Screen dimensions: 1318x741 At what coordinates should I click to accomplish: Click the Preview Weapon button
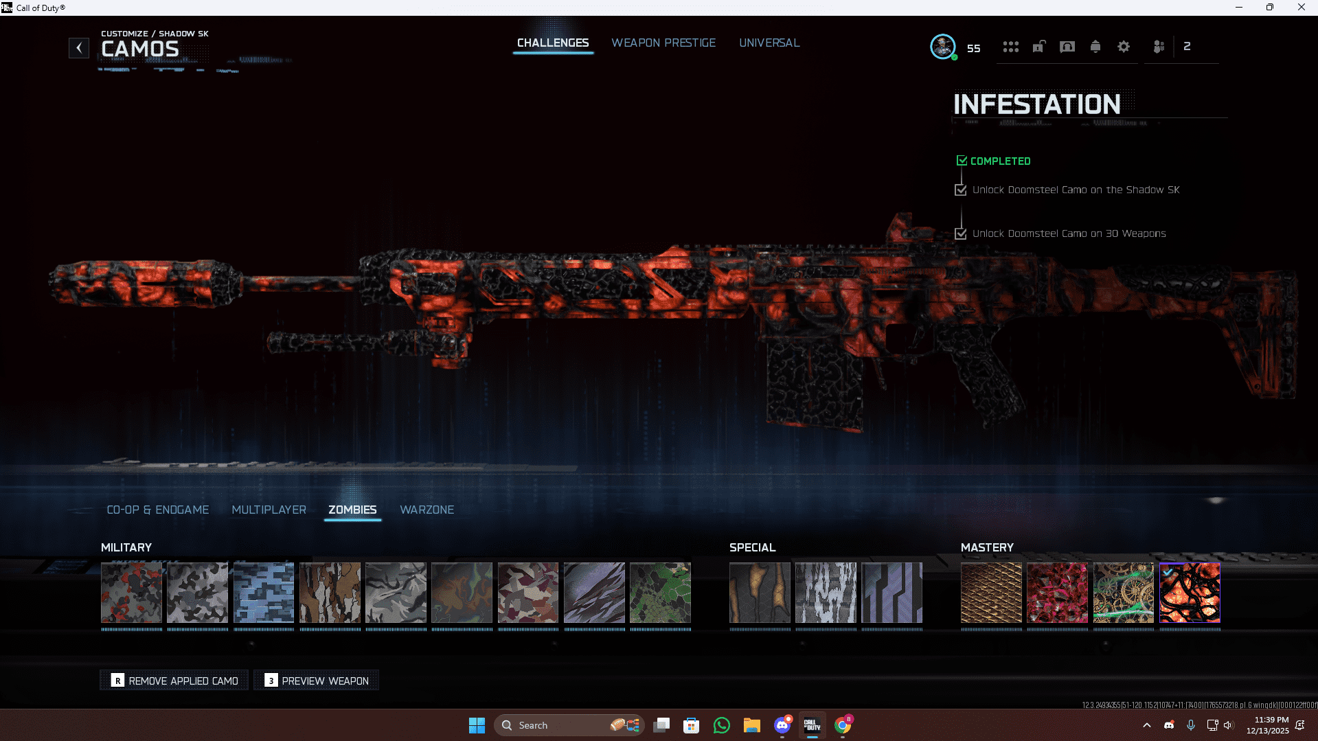coord(317,681)
